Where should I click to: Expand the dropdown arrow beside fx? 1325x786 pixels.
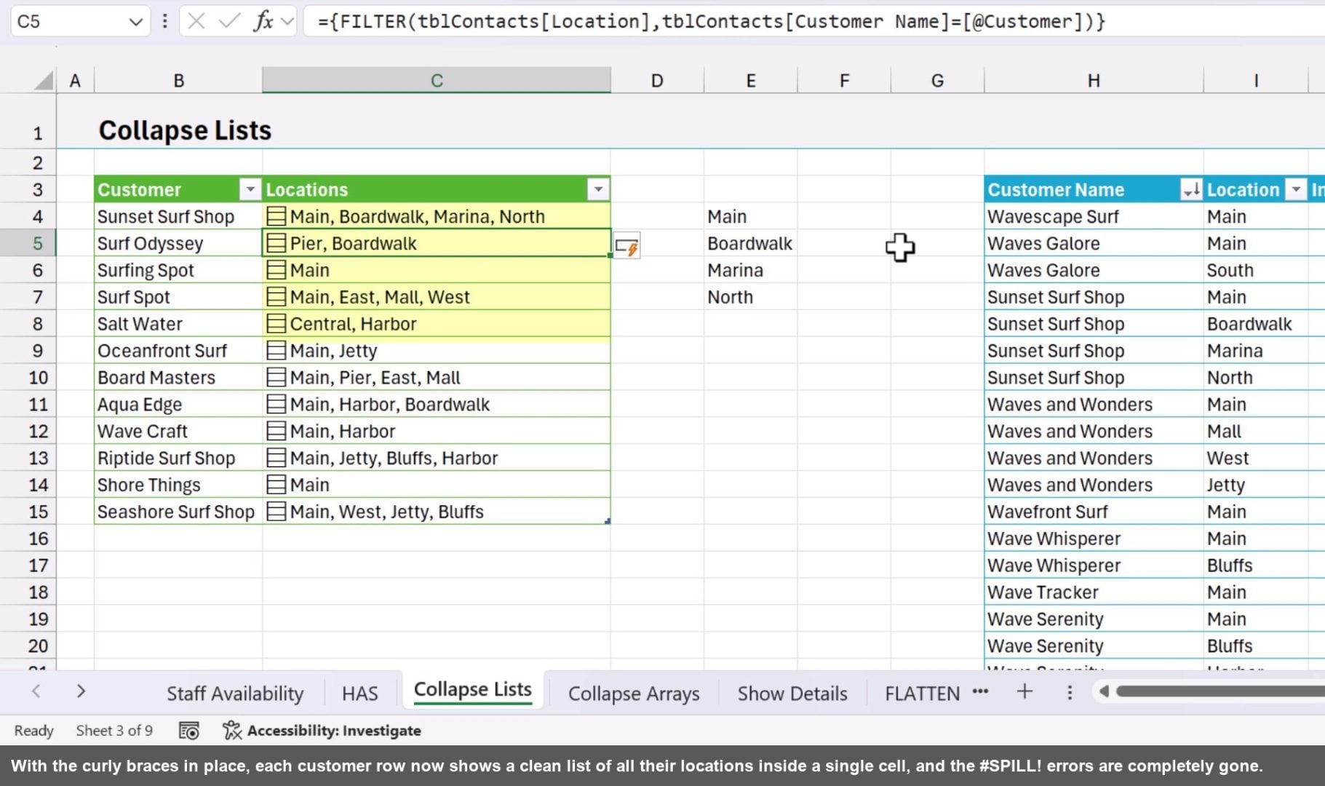coord(287,21)
